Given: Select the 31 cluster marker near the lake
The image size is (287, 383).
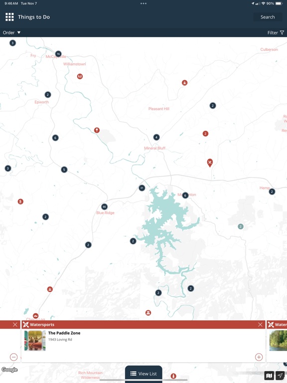Looking at the screenshot, I should click(142, 188).
